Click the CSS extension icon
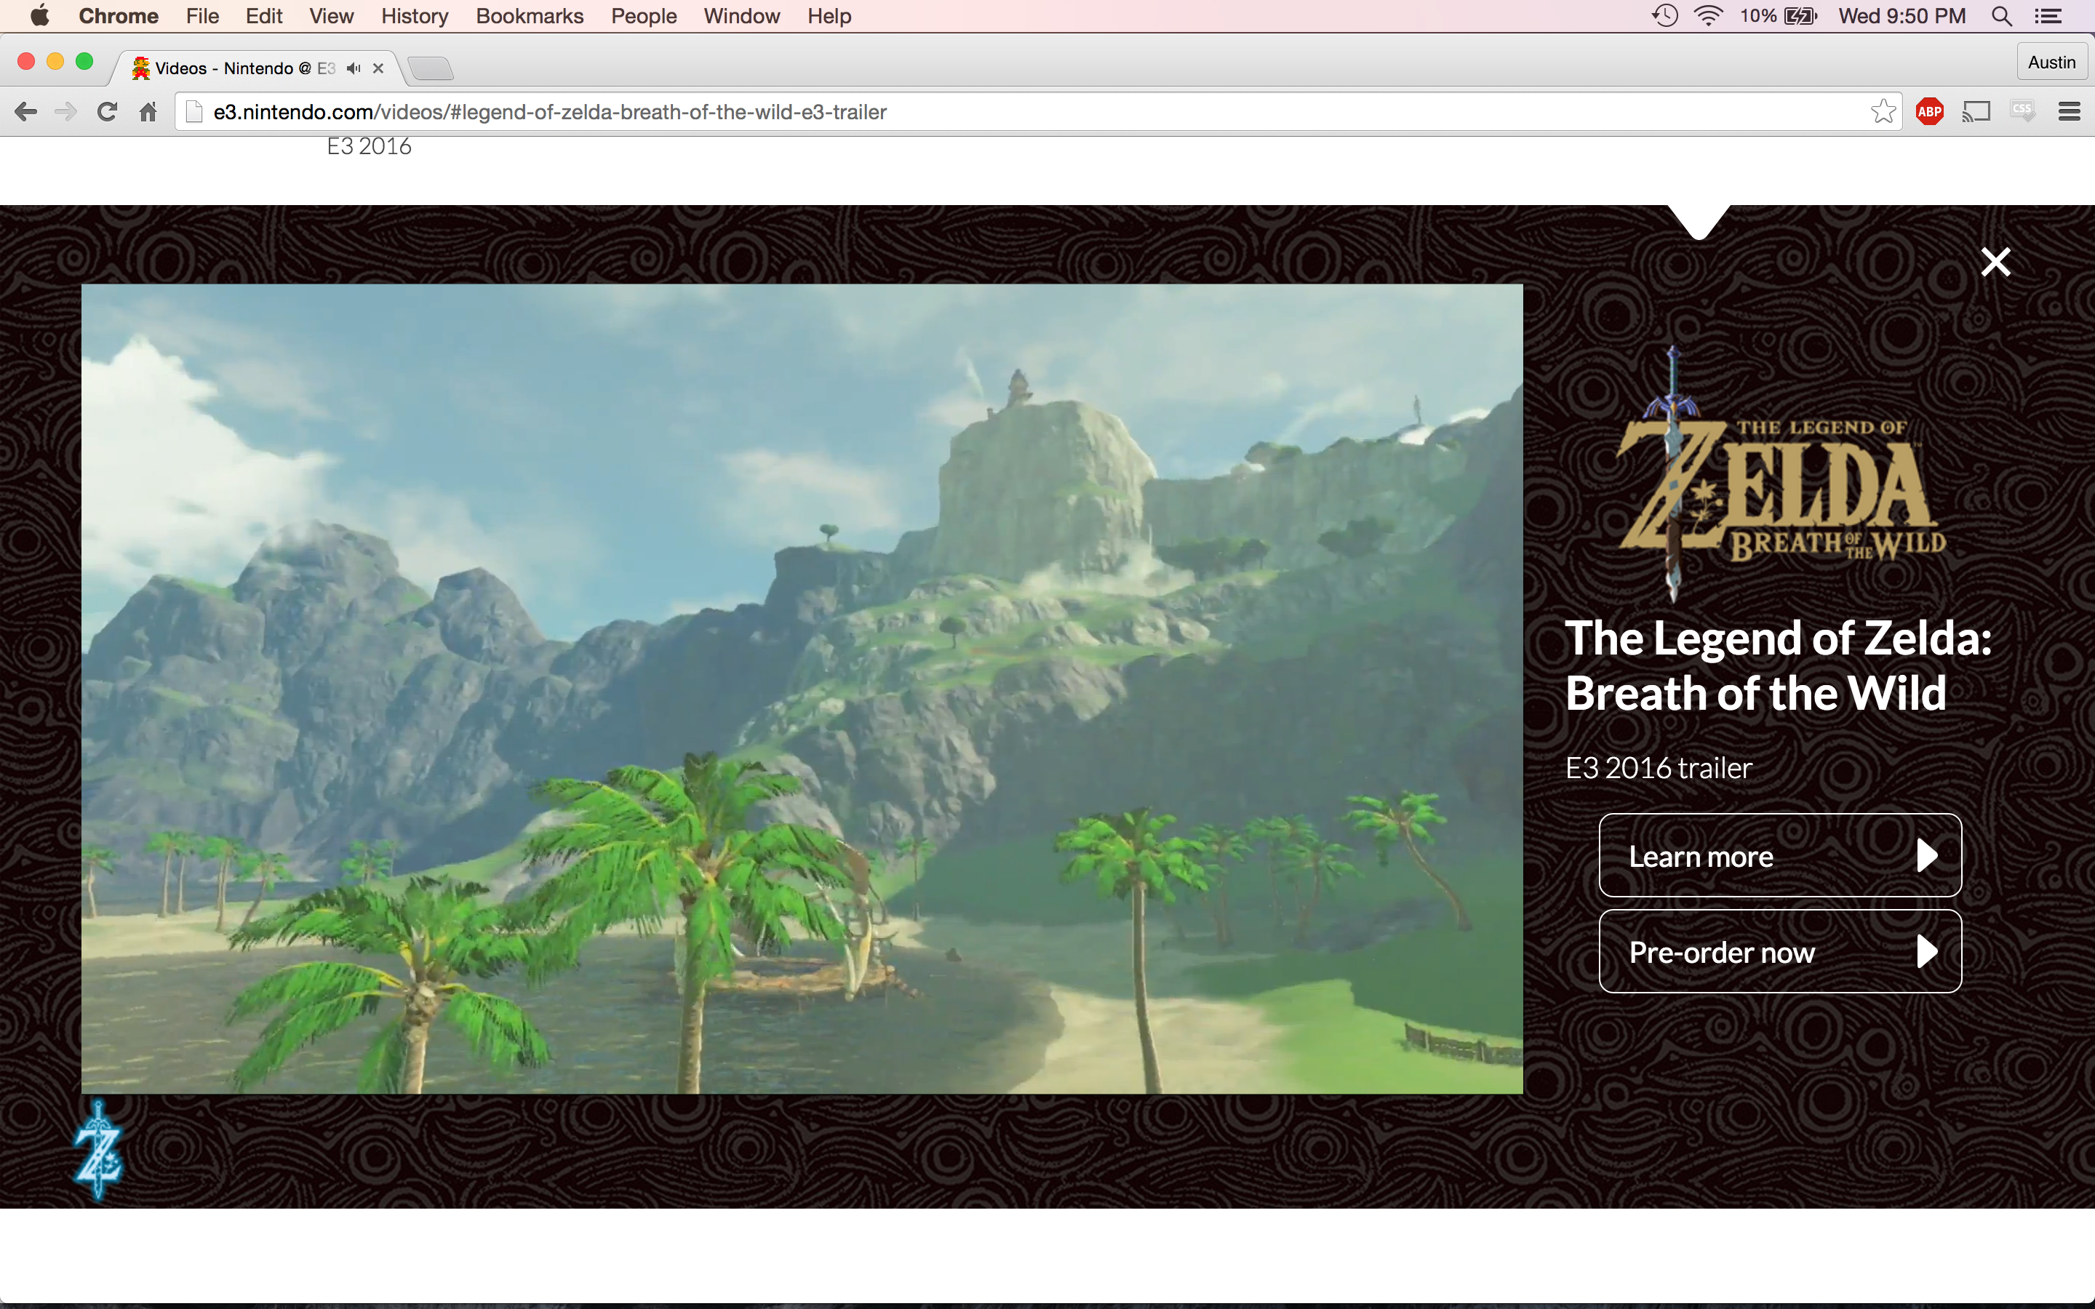Screen dimensions: 2095x1309 pyautogui.click(x=2022, y=112)
